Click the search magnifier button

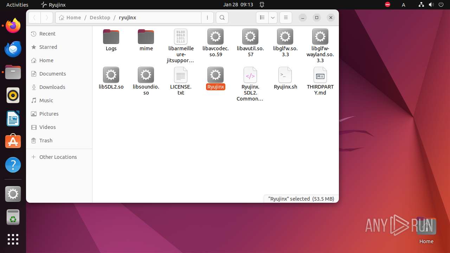click(222, 18)
